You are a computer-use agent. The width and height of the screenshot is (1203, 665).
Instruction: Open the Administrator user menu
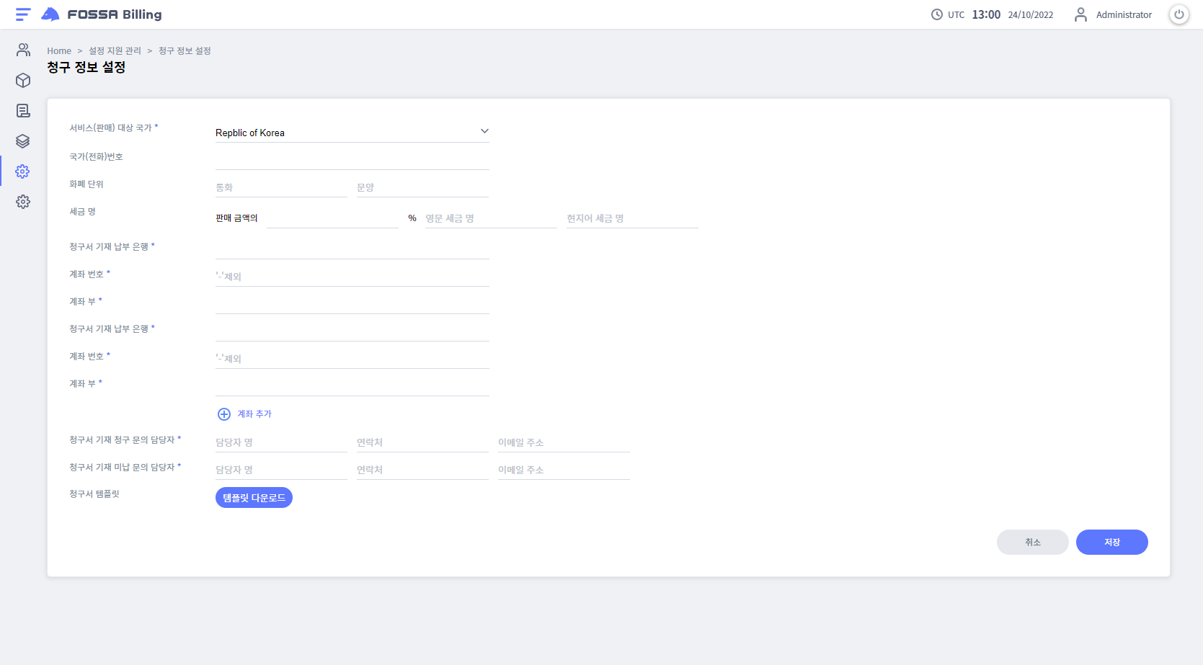1114,14
